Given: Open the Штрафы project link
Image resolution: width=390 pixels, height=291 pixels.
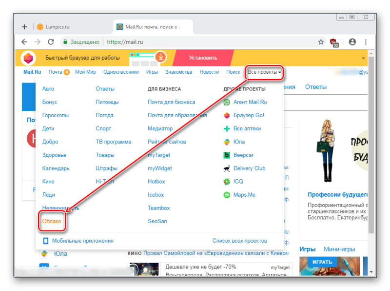Looking at the screenshot, I should pyautogui.click(x=106, y=168).
